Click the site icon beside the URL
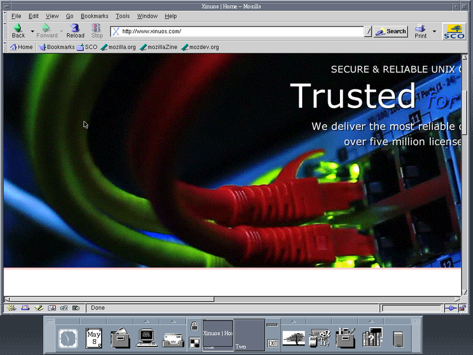This screenshot has width=473, height=355. [x=116, y=31]
